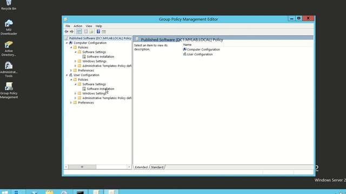Toggle the Show/Hide Console Tree toolbar button
The image size is (346, 194).
[x=79, y=32]
